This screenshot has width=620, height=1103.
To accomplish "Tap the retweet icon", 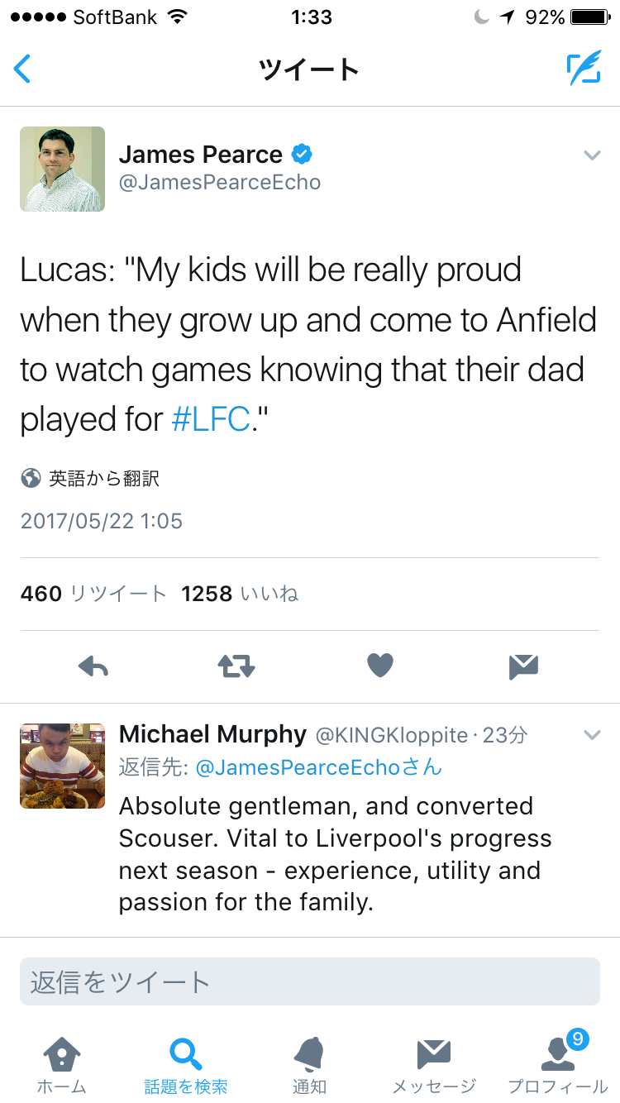I will (x=236, y=666).
